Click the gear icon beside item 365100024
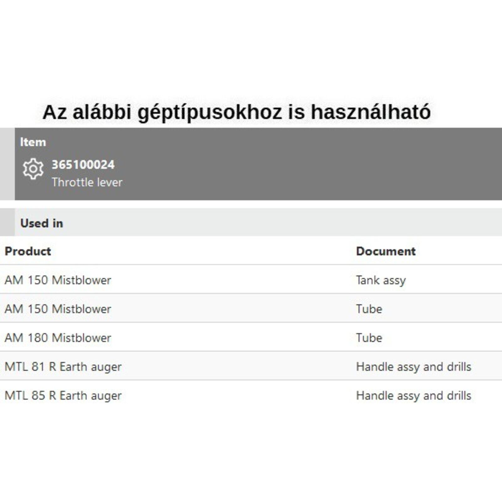This screenshot has height=502, width=502. click(33, 169)
